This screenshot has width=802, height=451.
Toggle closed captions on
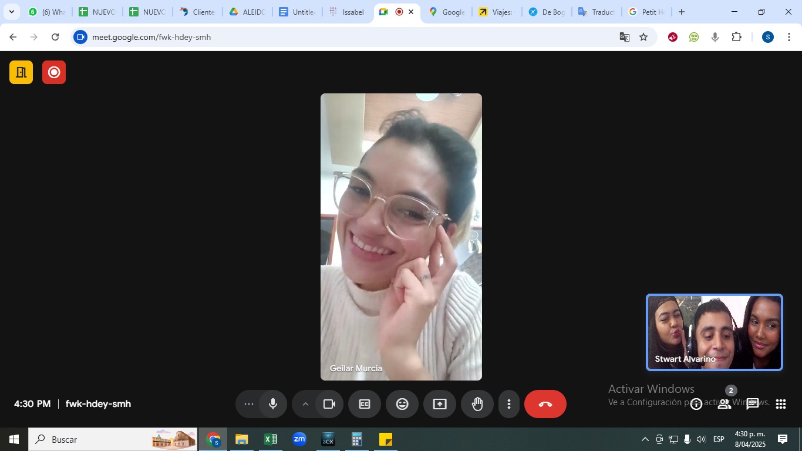[365, 404]
